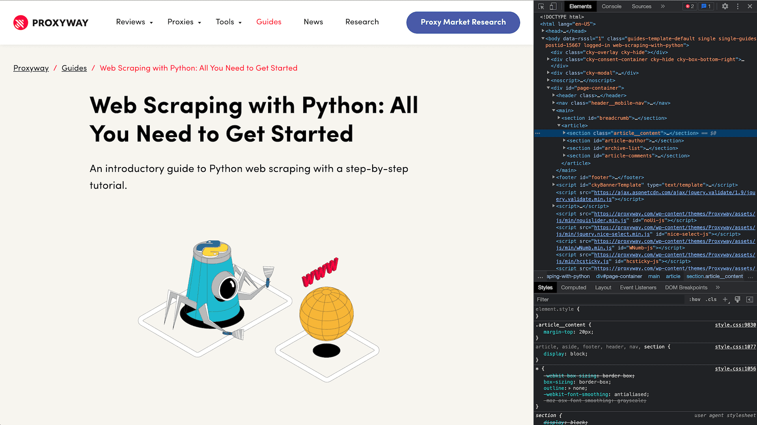Screen dimensions: 757x425
Task: Expand the article element in DOM tree
Action: (x=559, y=125)
